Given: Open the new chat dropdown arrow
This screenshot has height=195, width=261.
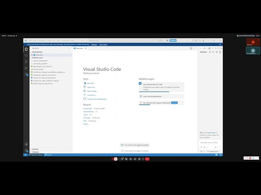Looking at the screenshot, I should (x=206, y=48).
